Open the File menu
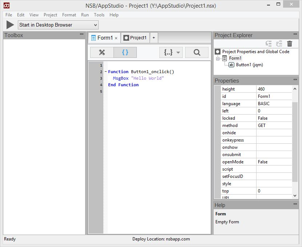The width and height of the screenshot is (302, 247). (x=9, y=15)
